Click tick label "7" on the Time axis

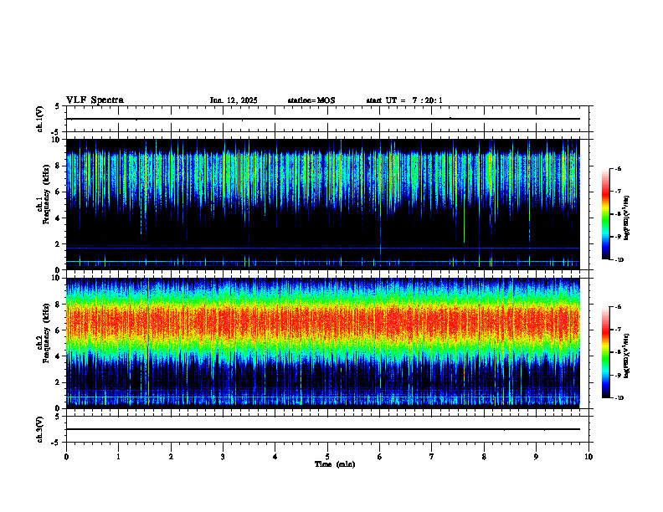coord(432,457)
